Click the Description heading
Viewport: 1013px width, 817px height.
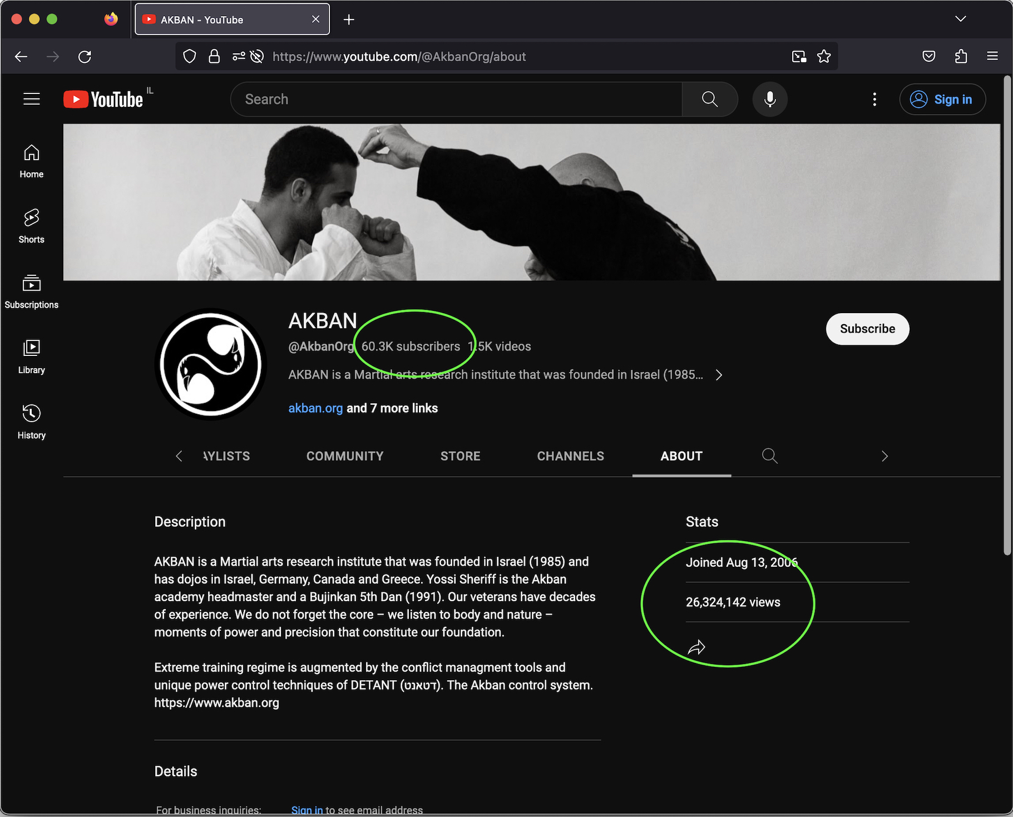click(190, 522)
